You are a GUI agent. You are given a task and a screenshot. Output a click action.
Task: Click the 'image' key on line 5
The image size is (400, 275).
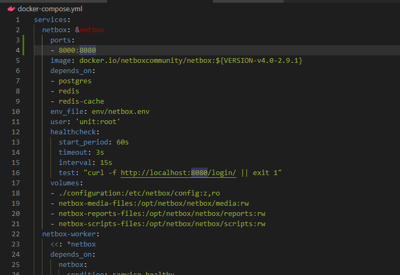tap(61, 61)
